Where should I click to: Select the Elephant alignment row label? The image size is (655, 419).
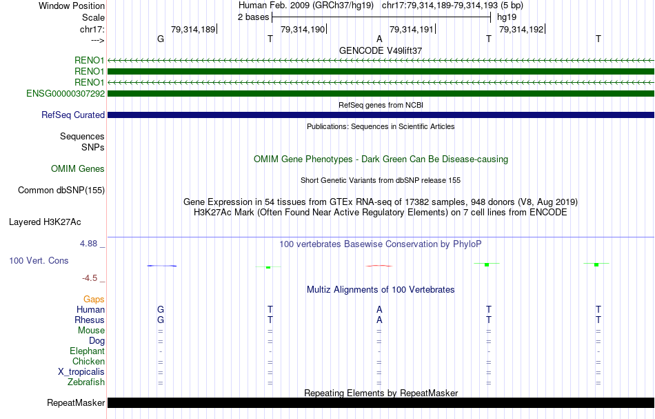(x=87, y=351)
